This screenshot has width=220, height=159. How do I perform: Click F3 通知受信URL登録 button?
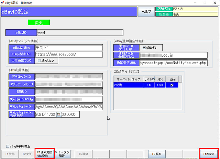click(x=44, y=154)
